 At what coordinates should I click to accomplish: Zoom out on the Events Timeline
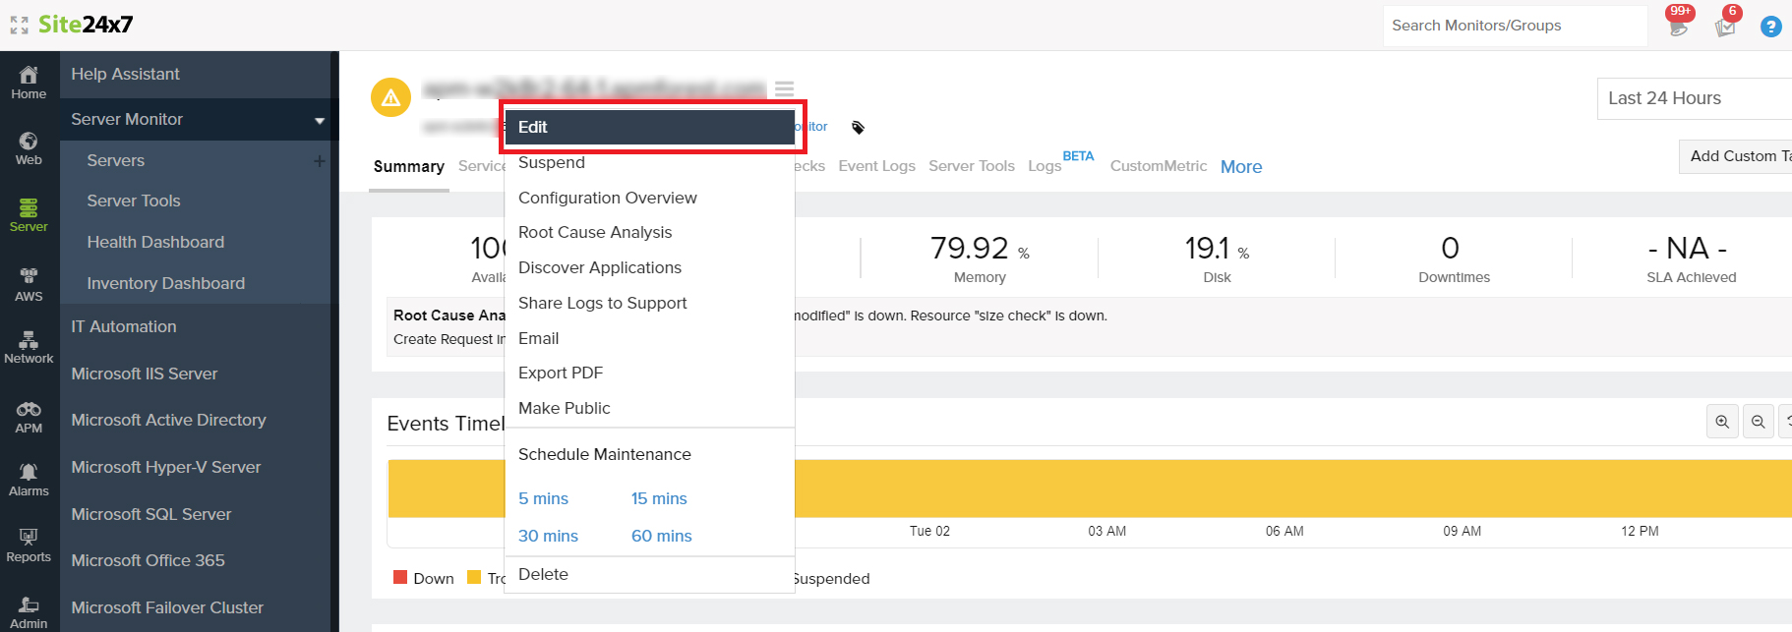click(1758, 422)
